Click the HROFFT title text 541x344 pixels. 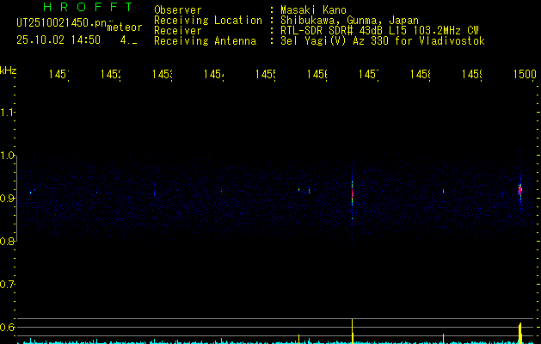88,7
